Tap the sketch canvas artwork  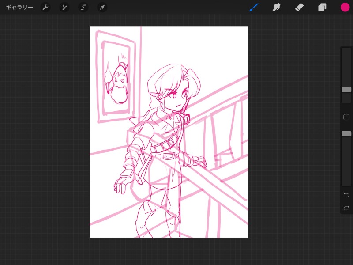pyautogui.click(x=169, y=132)
